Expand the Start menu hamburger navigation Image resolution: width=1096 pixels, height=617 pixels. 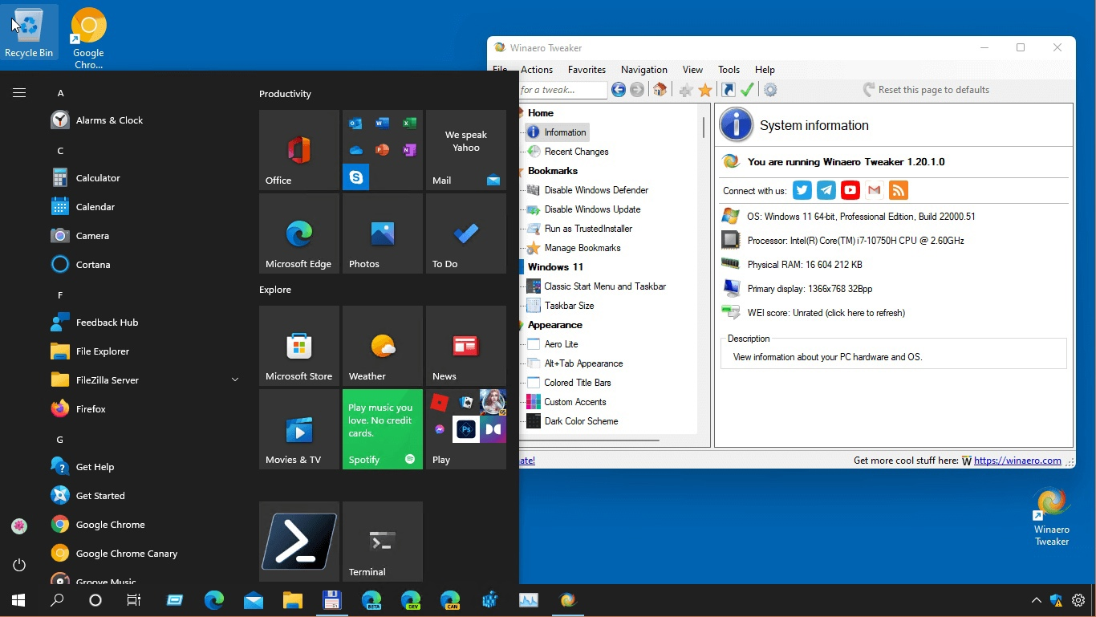click(19, 93)
